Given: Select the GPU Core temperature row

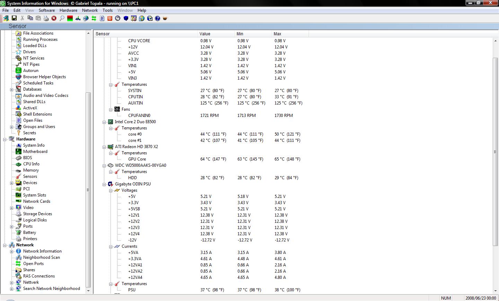Looking at the screenshot, I should coord(137,159).
